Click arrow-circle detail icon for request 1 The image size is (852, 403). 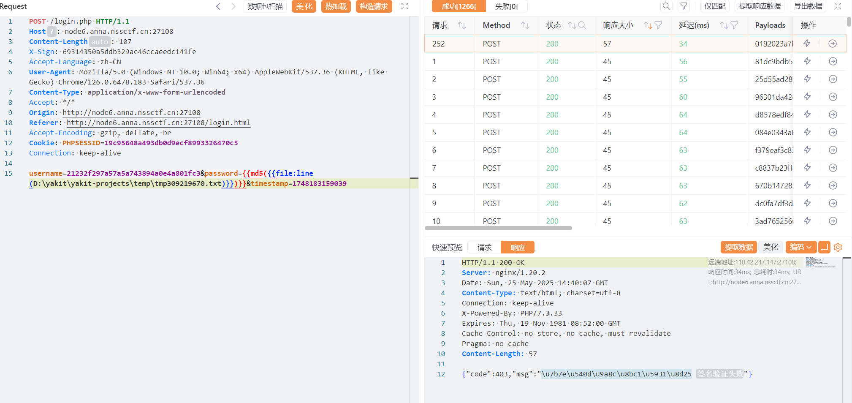(x=833, y=61)
